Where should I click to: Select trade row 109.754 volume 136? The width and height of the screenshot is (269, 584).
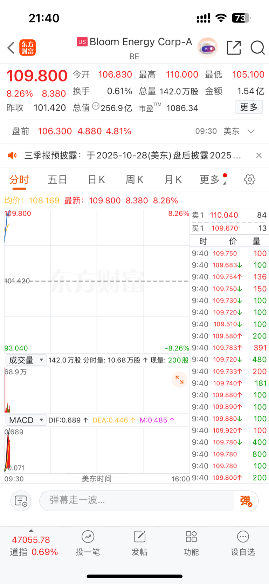[x=229, y=277]
